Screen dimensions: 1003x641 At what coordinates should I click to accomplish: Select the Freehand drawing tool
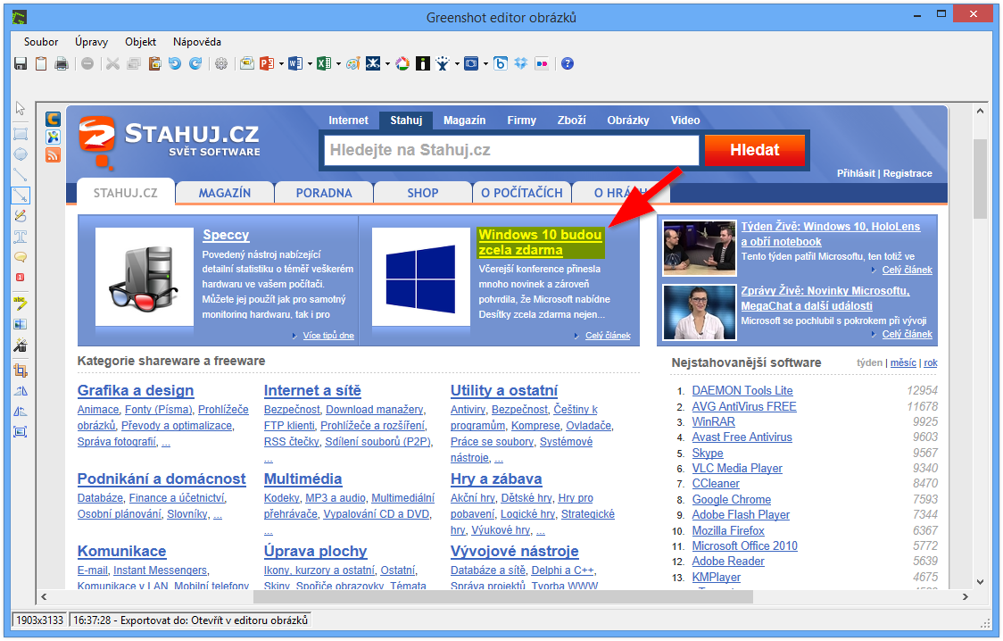pos(21,215)
